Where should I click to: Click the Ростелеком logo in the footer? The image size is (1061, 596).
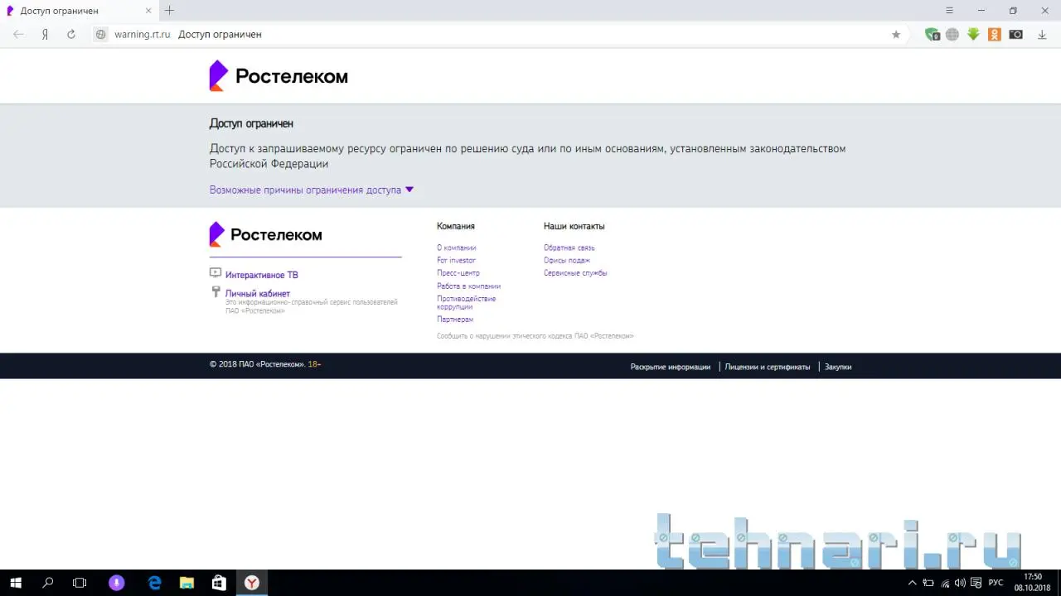266,234
